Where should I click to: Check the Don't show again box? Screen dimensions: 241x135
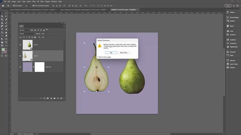tap(98, 57)
